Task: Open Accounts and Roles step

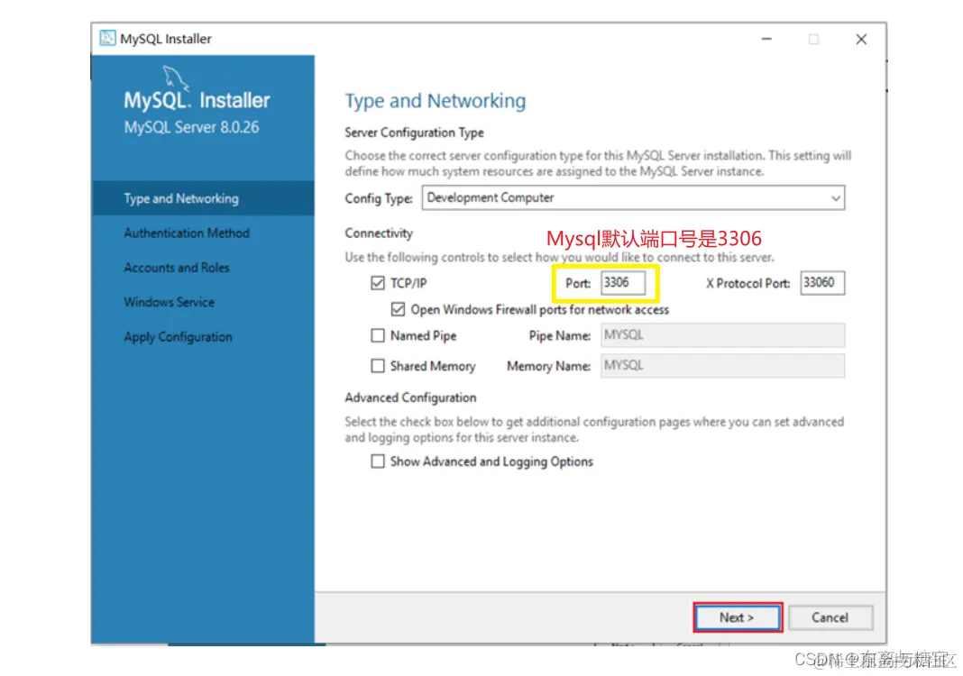Action: click(176, 268)
